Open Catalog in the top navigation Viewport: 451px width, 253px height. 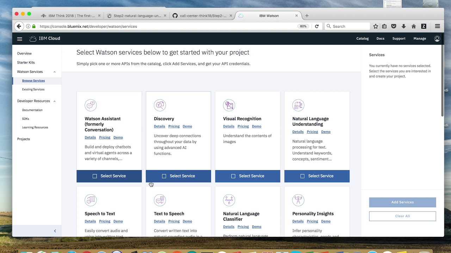pos(362,39)
